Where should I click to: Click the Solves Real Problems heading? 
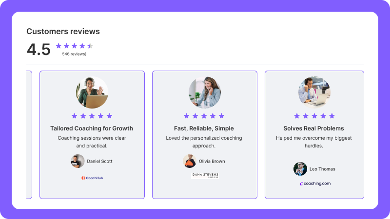[x=314, y=128]
